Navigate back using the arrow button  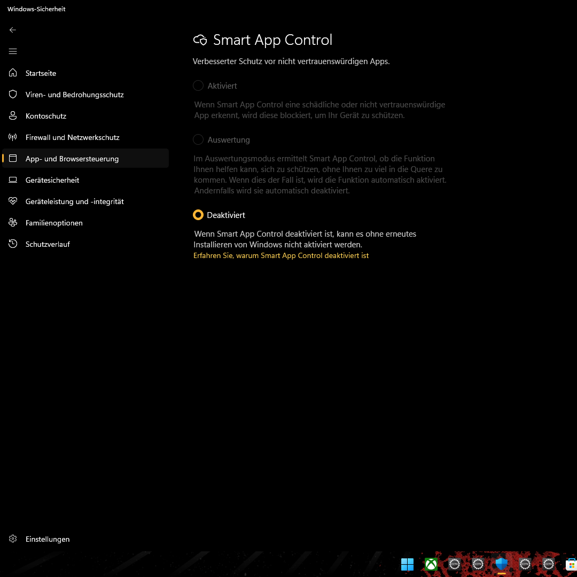(x=12, y=30)
